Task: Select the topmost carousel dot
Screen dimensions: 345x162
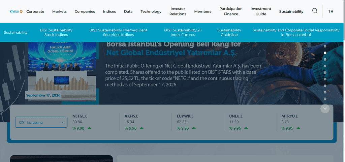Action: click(325, 46)
